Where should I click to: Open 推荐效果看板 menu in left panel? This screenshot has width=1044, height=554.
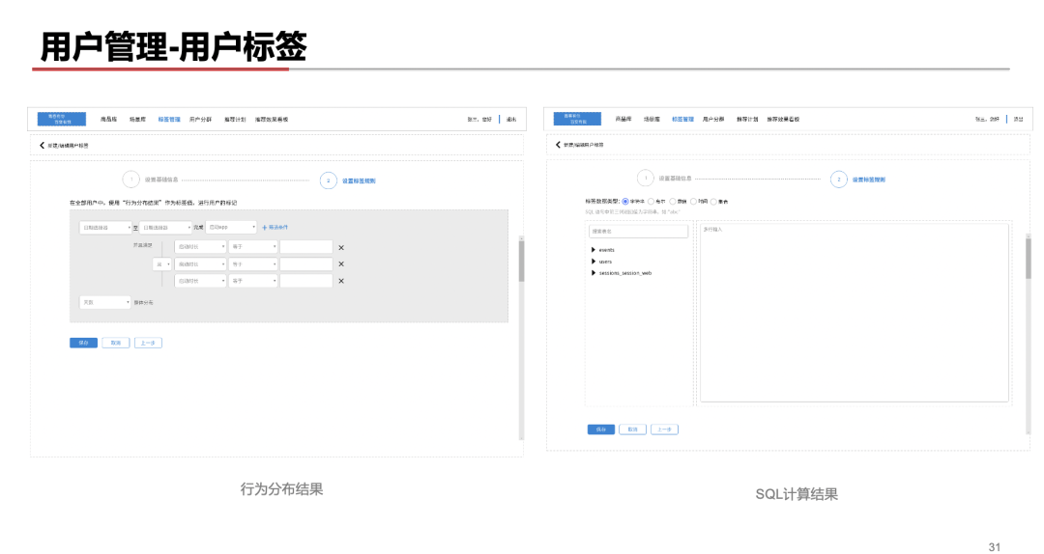(x=272, y=120)
